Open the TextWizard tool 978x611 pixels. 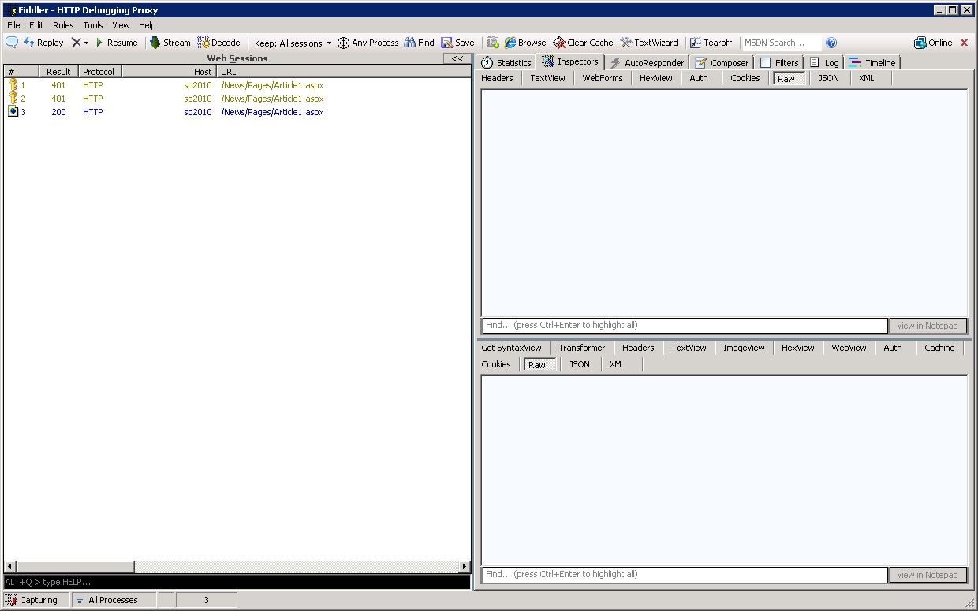[648, 43]
